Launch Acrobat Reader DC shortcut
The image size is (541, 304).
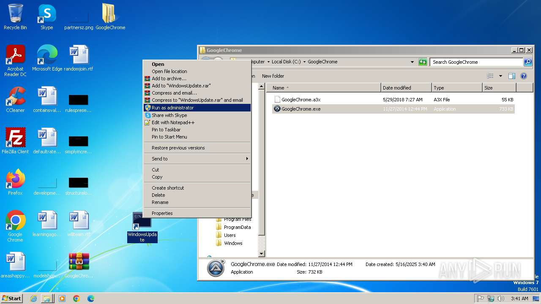[15, 61]
